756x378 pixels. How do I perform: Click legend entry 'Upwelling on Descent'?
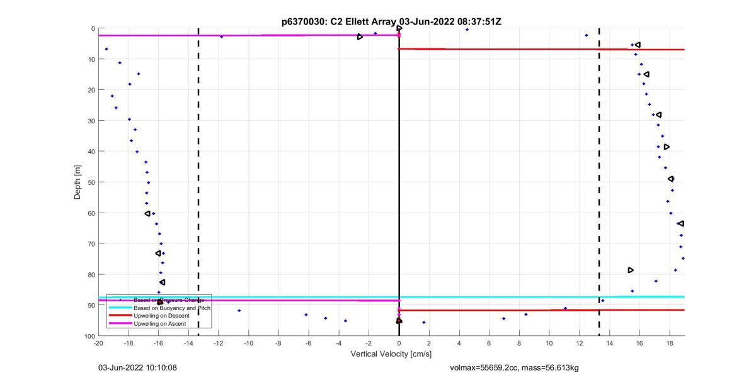tap(161, 316)
